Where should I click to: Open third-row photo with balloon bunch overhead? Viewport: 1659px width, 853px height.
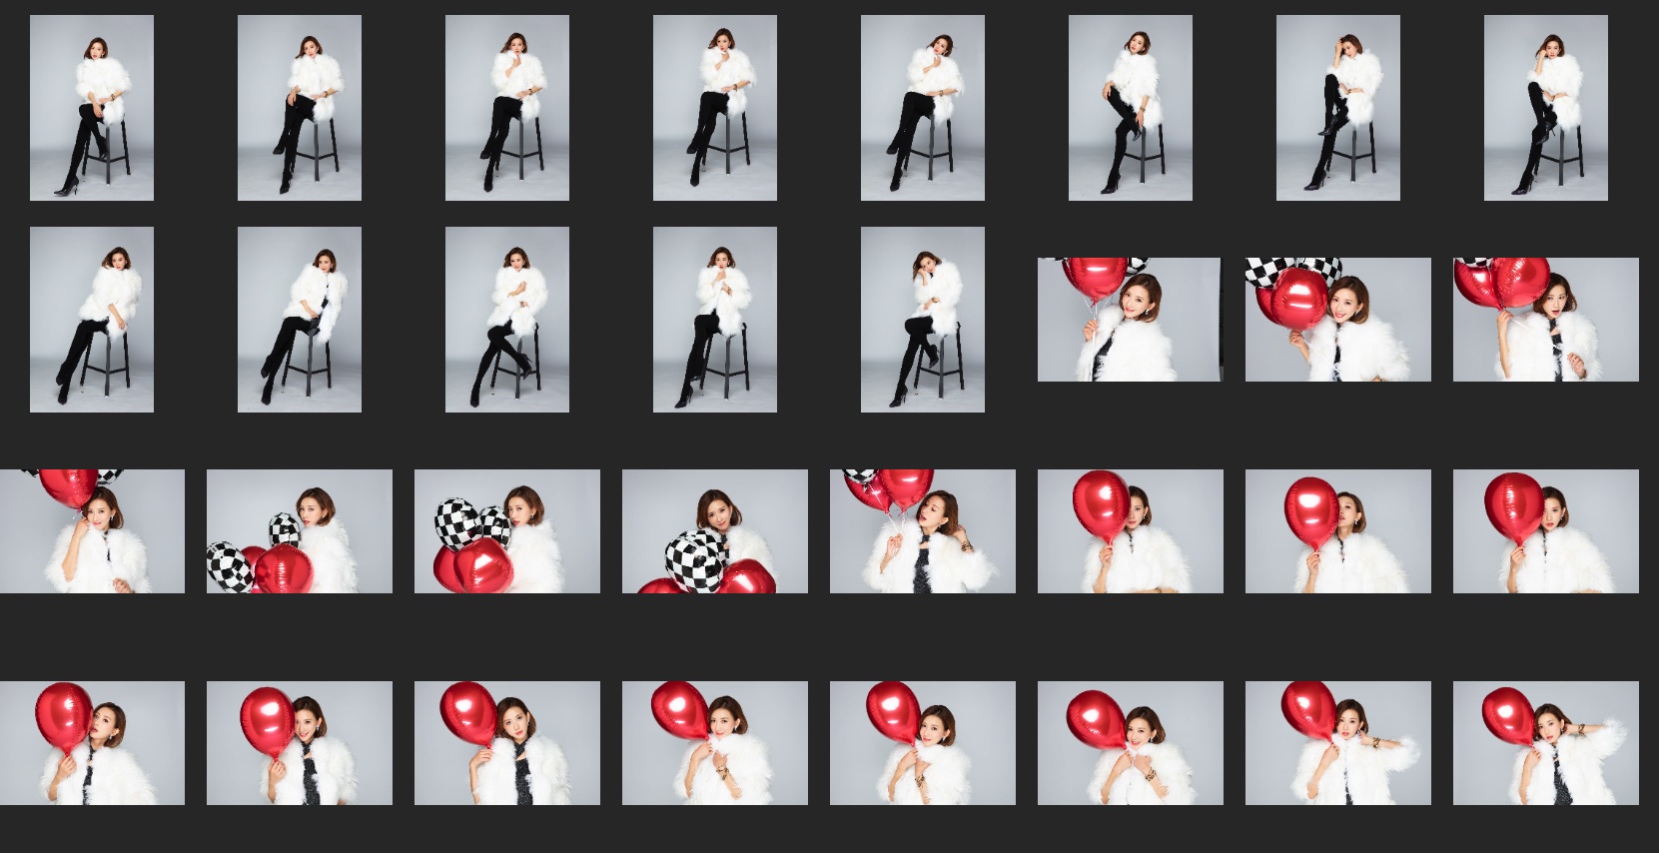coord(922,531)
